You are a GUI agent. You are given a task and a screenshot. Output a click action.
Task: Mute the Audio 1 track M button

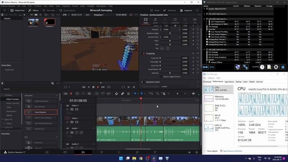pos(81,132)
